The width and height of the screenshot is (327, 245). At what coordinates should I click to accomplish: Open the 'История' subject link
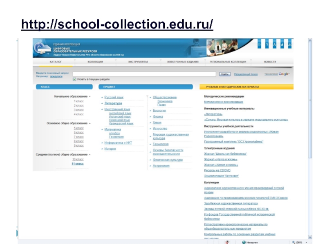tap(110, 149)
